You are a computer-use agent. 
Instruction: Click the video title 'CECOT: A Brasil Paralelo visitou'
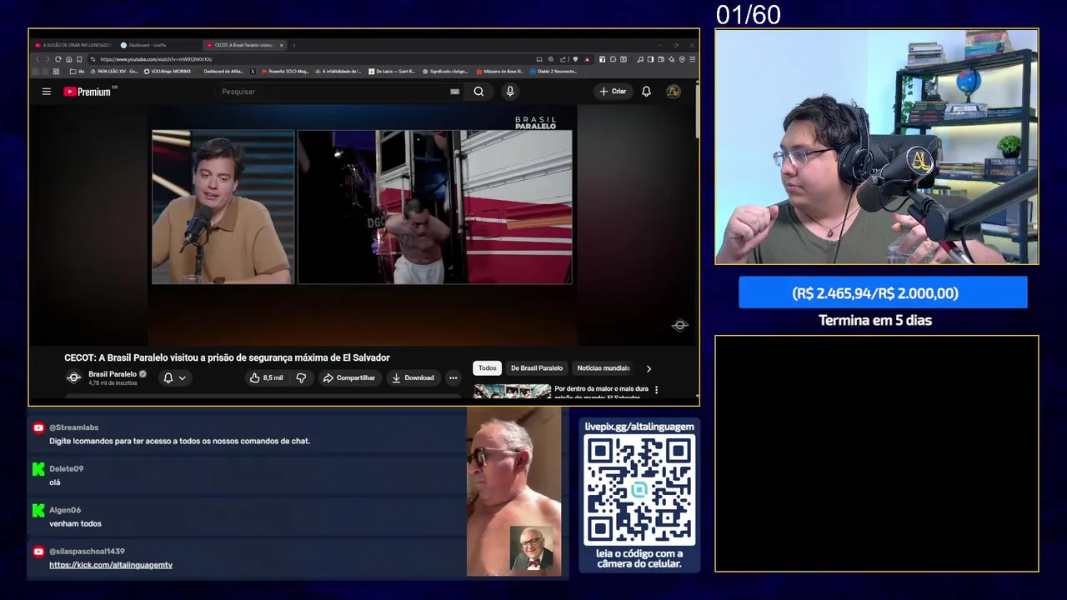click(227, 357)
